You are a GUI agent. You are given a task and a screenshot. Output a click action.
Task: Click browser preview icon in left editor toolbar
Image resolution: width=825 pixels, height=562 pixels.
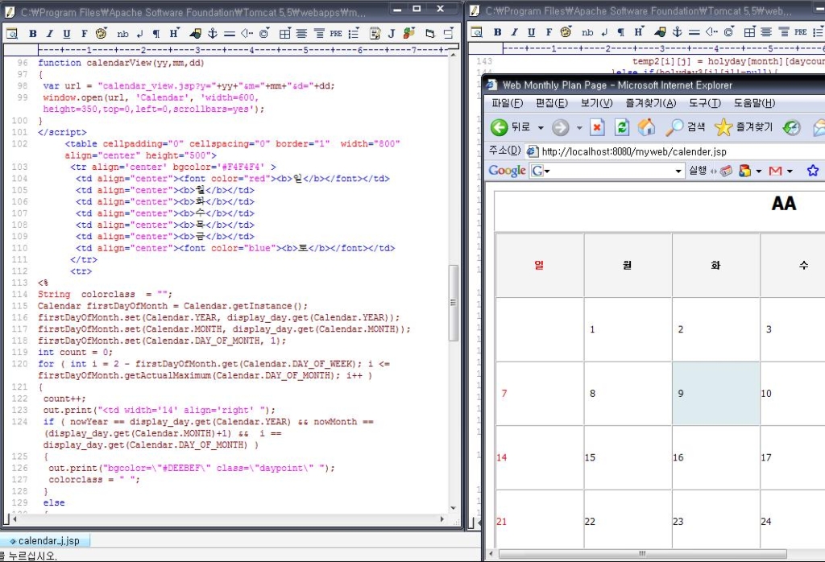click(x=11, y=34)
